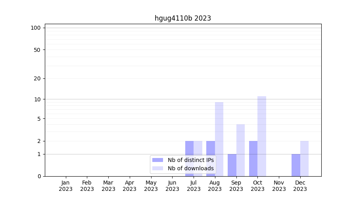Click the 'Jan 2023' x-axis label
357x198 pixels.
click(66, 186)
